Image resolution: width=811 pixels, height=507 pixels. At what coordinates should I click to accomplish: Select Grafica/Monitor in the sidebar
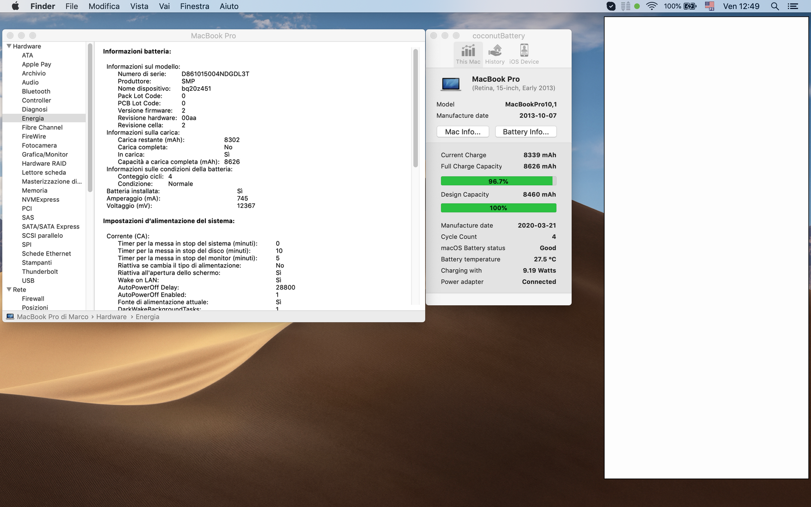[45, 154]
